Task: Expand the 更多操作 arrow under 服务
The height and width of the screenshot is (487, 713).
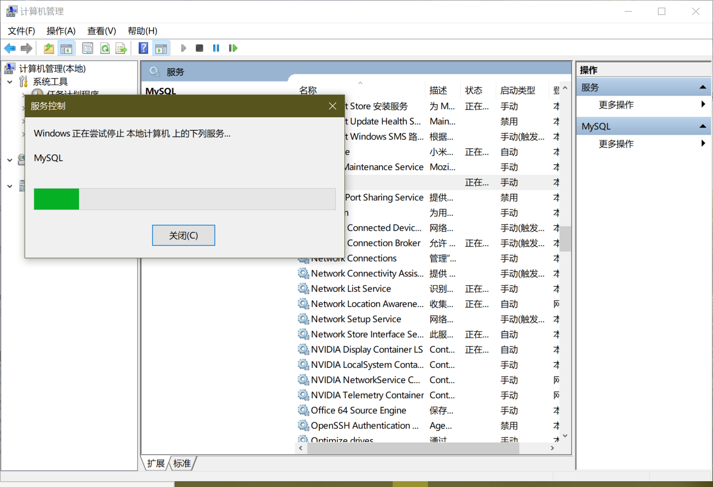Action: [x=703, y=105]
